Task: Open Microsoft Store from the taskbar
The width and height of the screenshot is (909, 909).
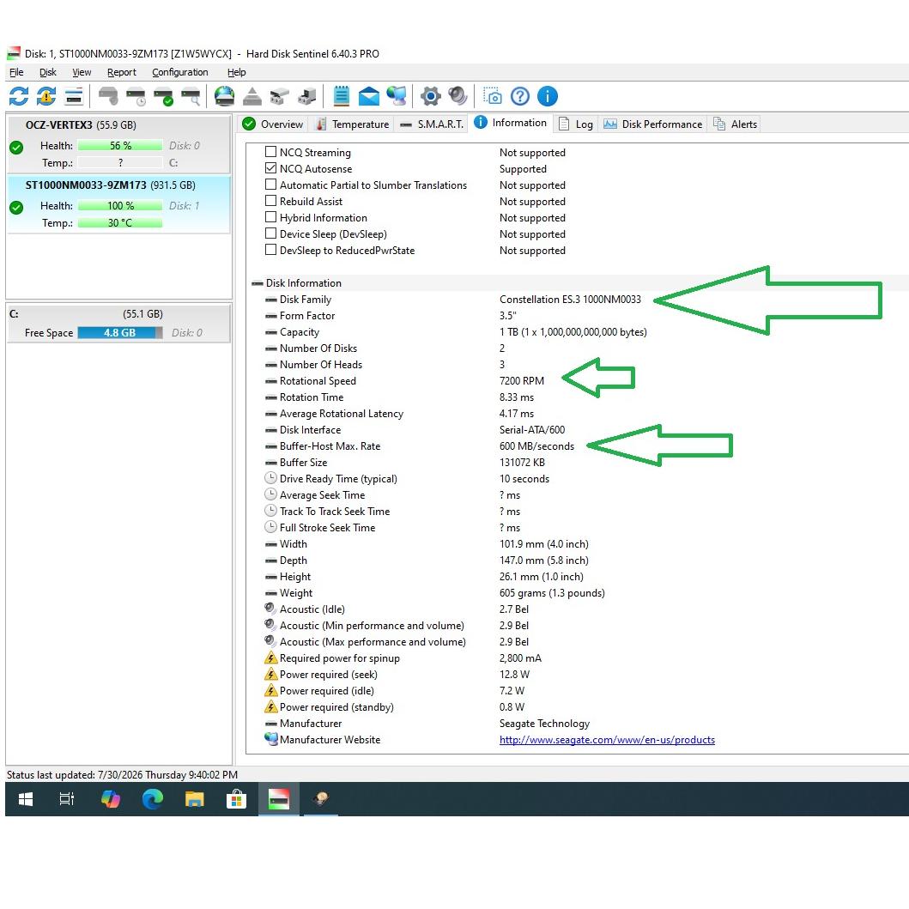Action: 237,799
